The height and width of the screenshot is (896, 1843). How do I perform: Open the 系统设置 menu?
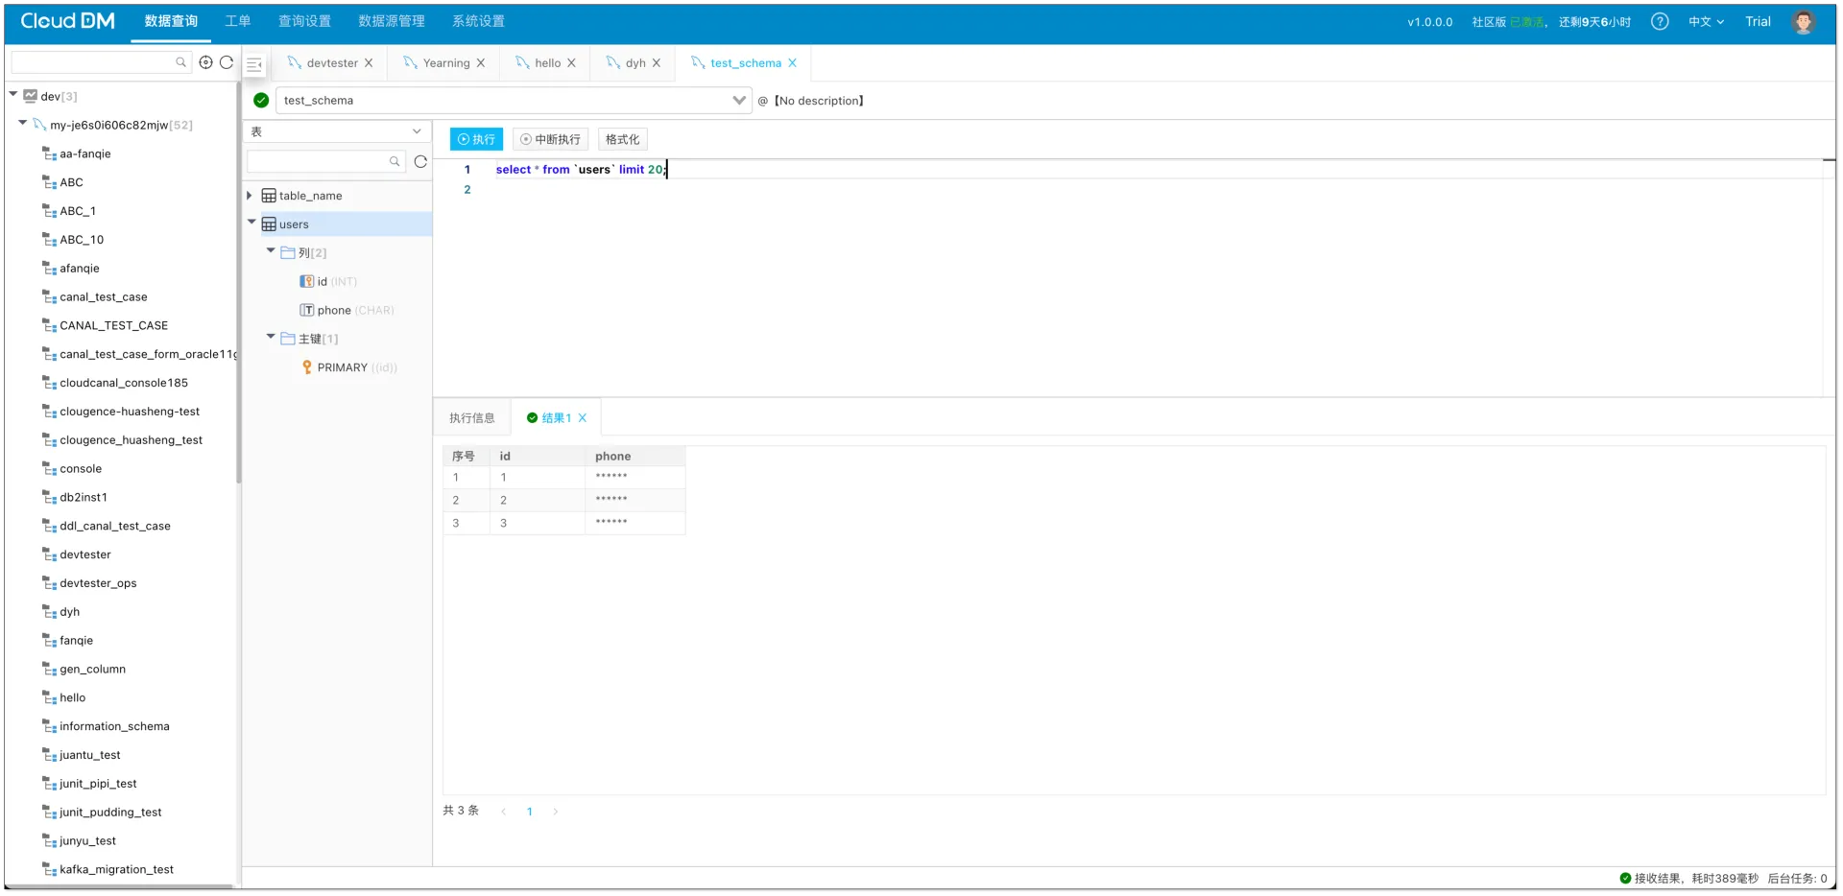coord(478,21)
